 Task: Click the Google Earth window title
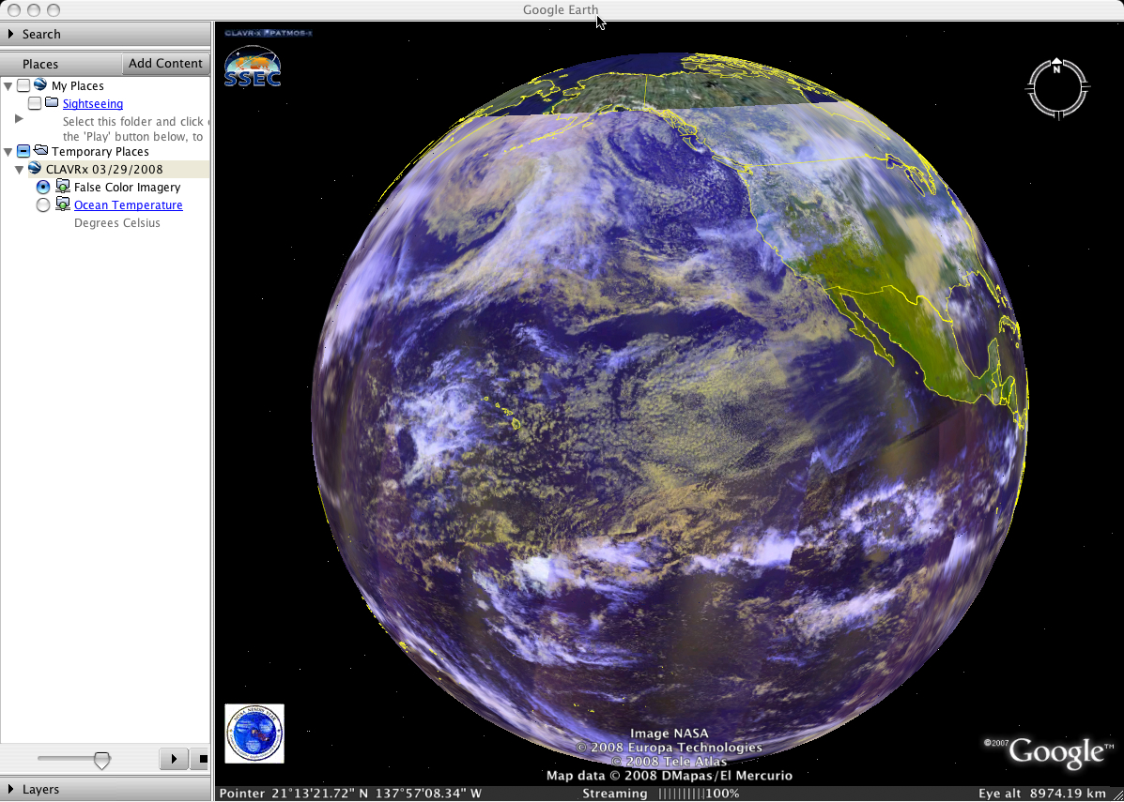561,10
